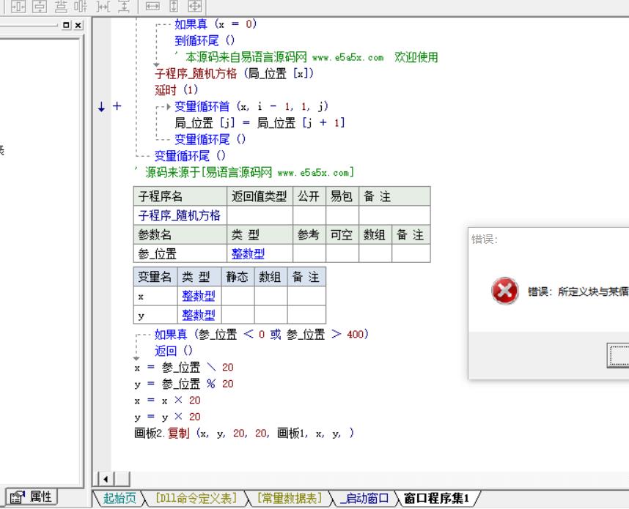
Task: Click line 局_位置 [j] = 局_位置 [j + 1]
Action: click(x=260, y=122)
